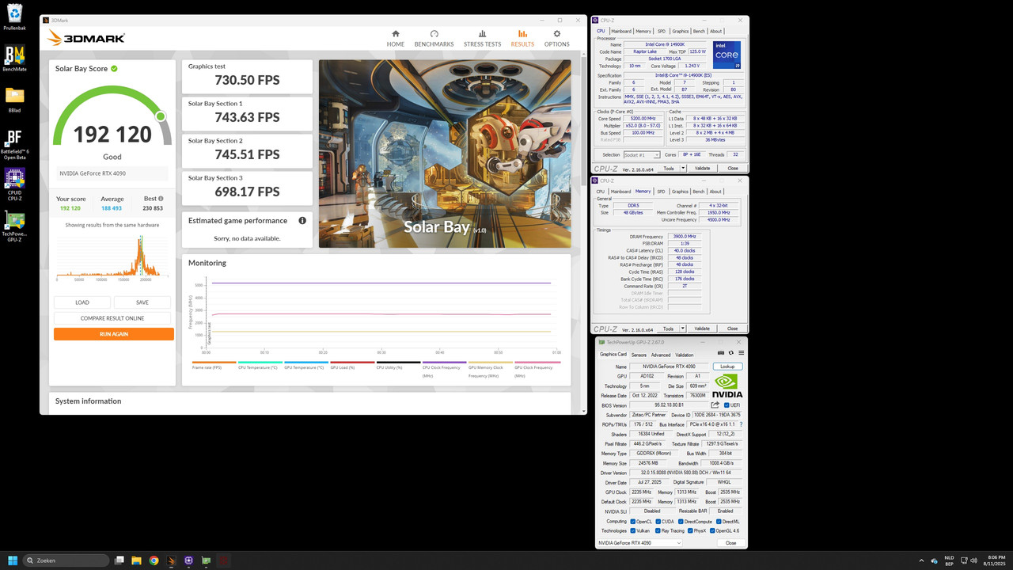The height and width of the screenshot is (570, 1013).
Task: Toggle the DirectCompute checkbox in GPU-Z
Action: coord(680,522)
